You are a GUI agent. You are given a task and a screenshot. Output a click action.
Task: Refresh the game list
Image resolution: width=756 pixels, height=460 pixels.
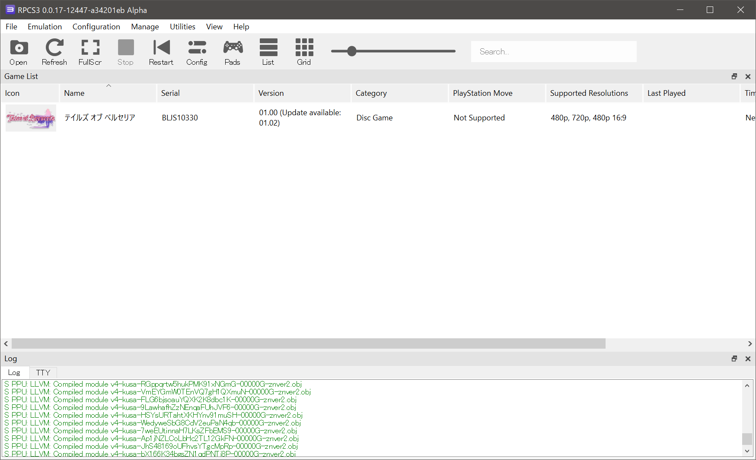[x=54, y=52]
